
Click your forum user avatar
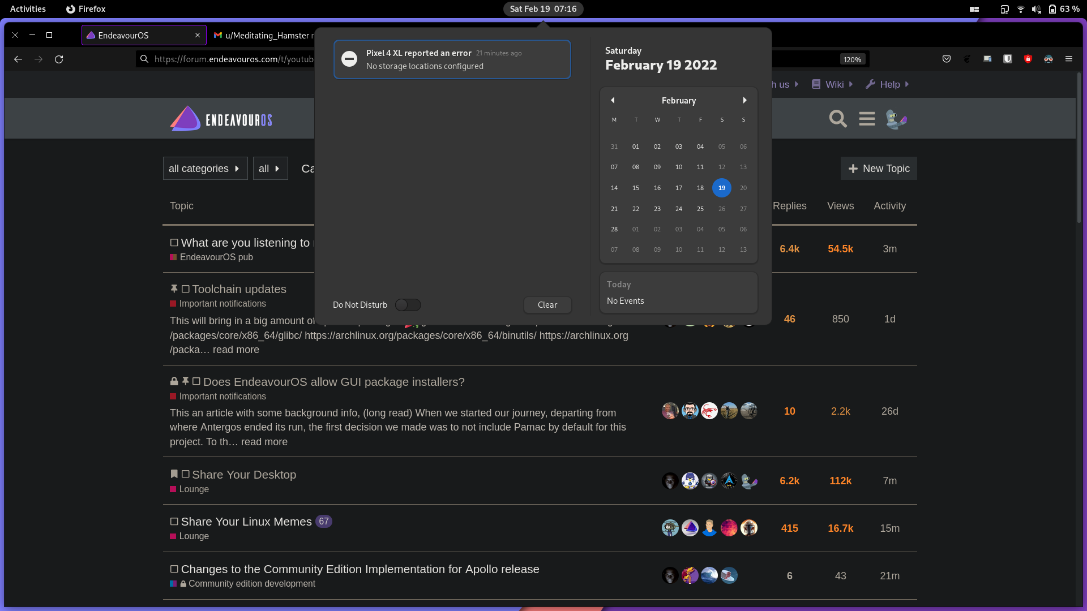click(896, 119)
